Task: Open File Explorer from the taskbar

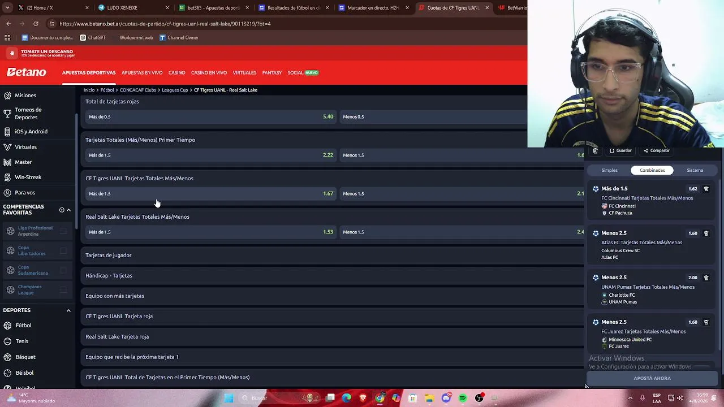Action: (x=429, y=398)
